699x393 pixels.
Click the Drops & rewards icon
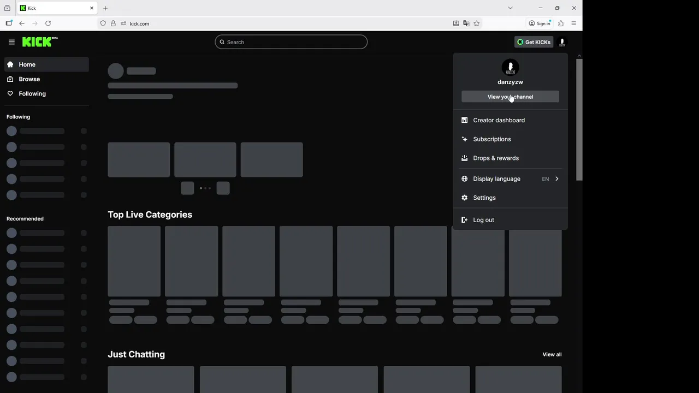click(x=464, y=158)
